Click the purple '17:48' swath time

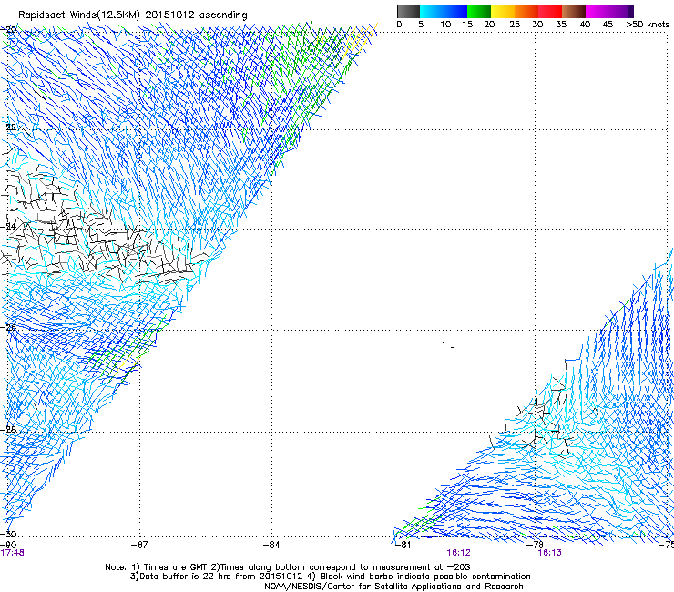pyautogui.click(x=13, y=553)
